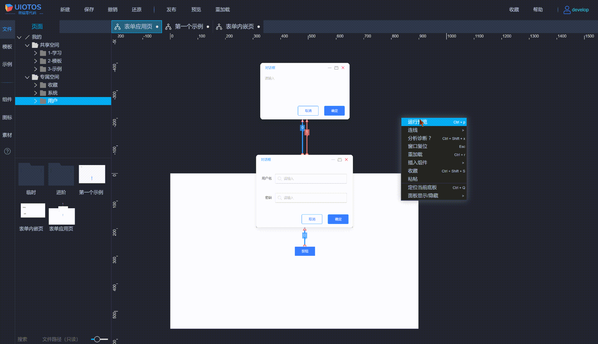The height and width of the screenshot is (344, 598).
Task: Expand the 收藏 folder in tree
Action: point(36,85)
